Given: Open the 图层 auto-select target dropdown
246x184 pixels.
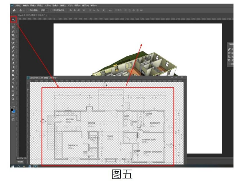Looking at the screenshot, I should click(x=44, y=11).
